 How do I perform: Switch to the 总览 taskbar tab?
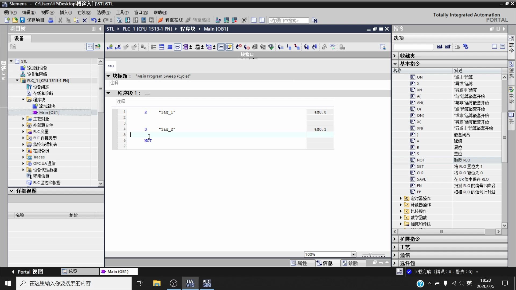pos(80,271)
